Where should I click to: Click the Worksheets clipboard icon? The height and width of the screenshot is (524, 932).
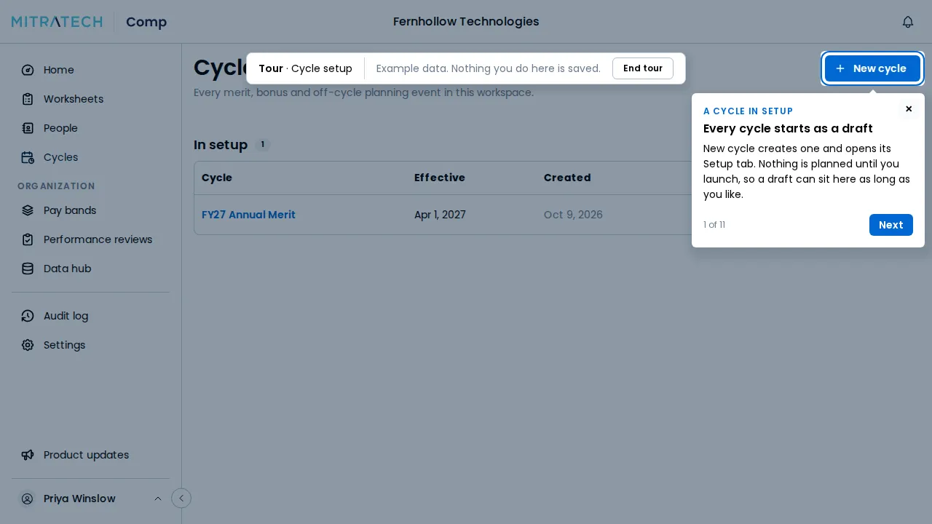coord(28,99)
